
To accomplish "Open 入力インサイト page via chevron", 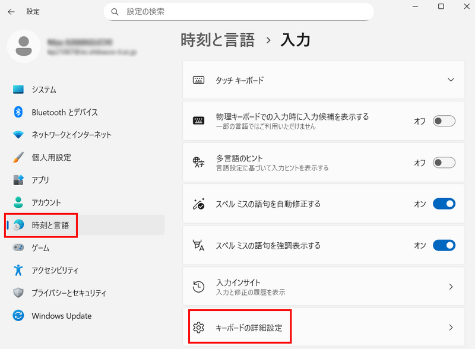I will [451, 287].
